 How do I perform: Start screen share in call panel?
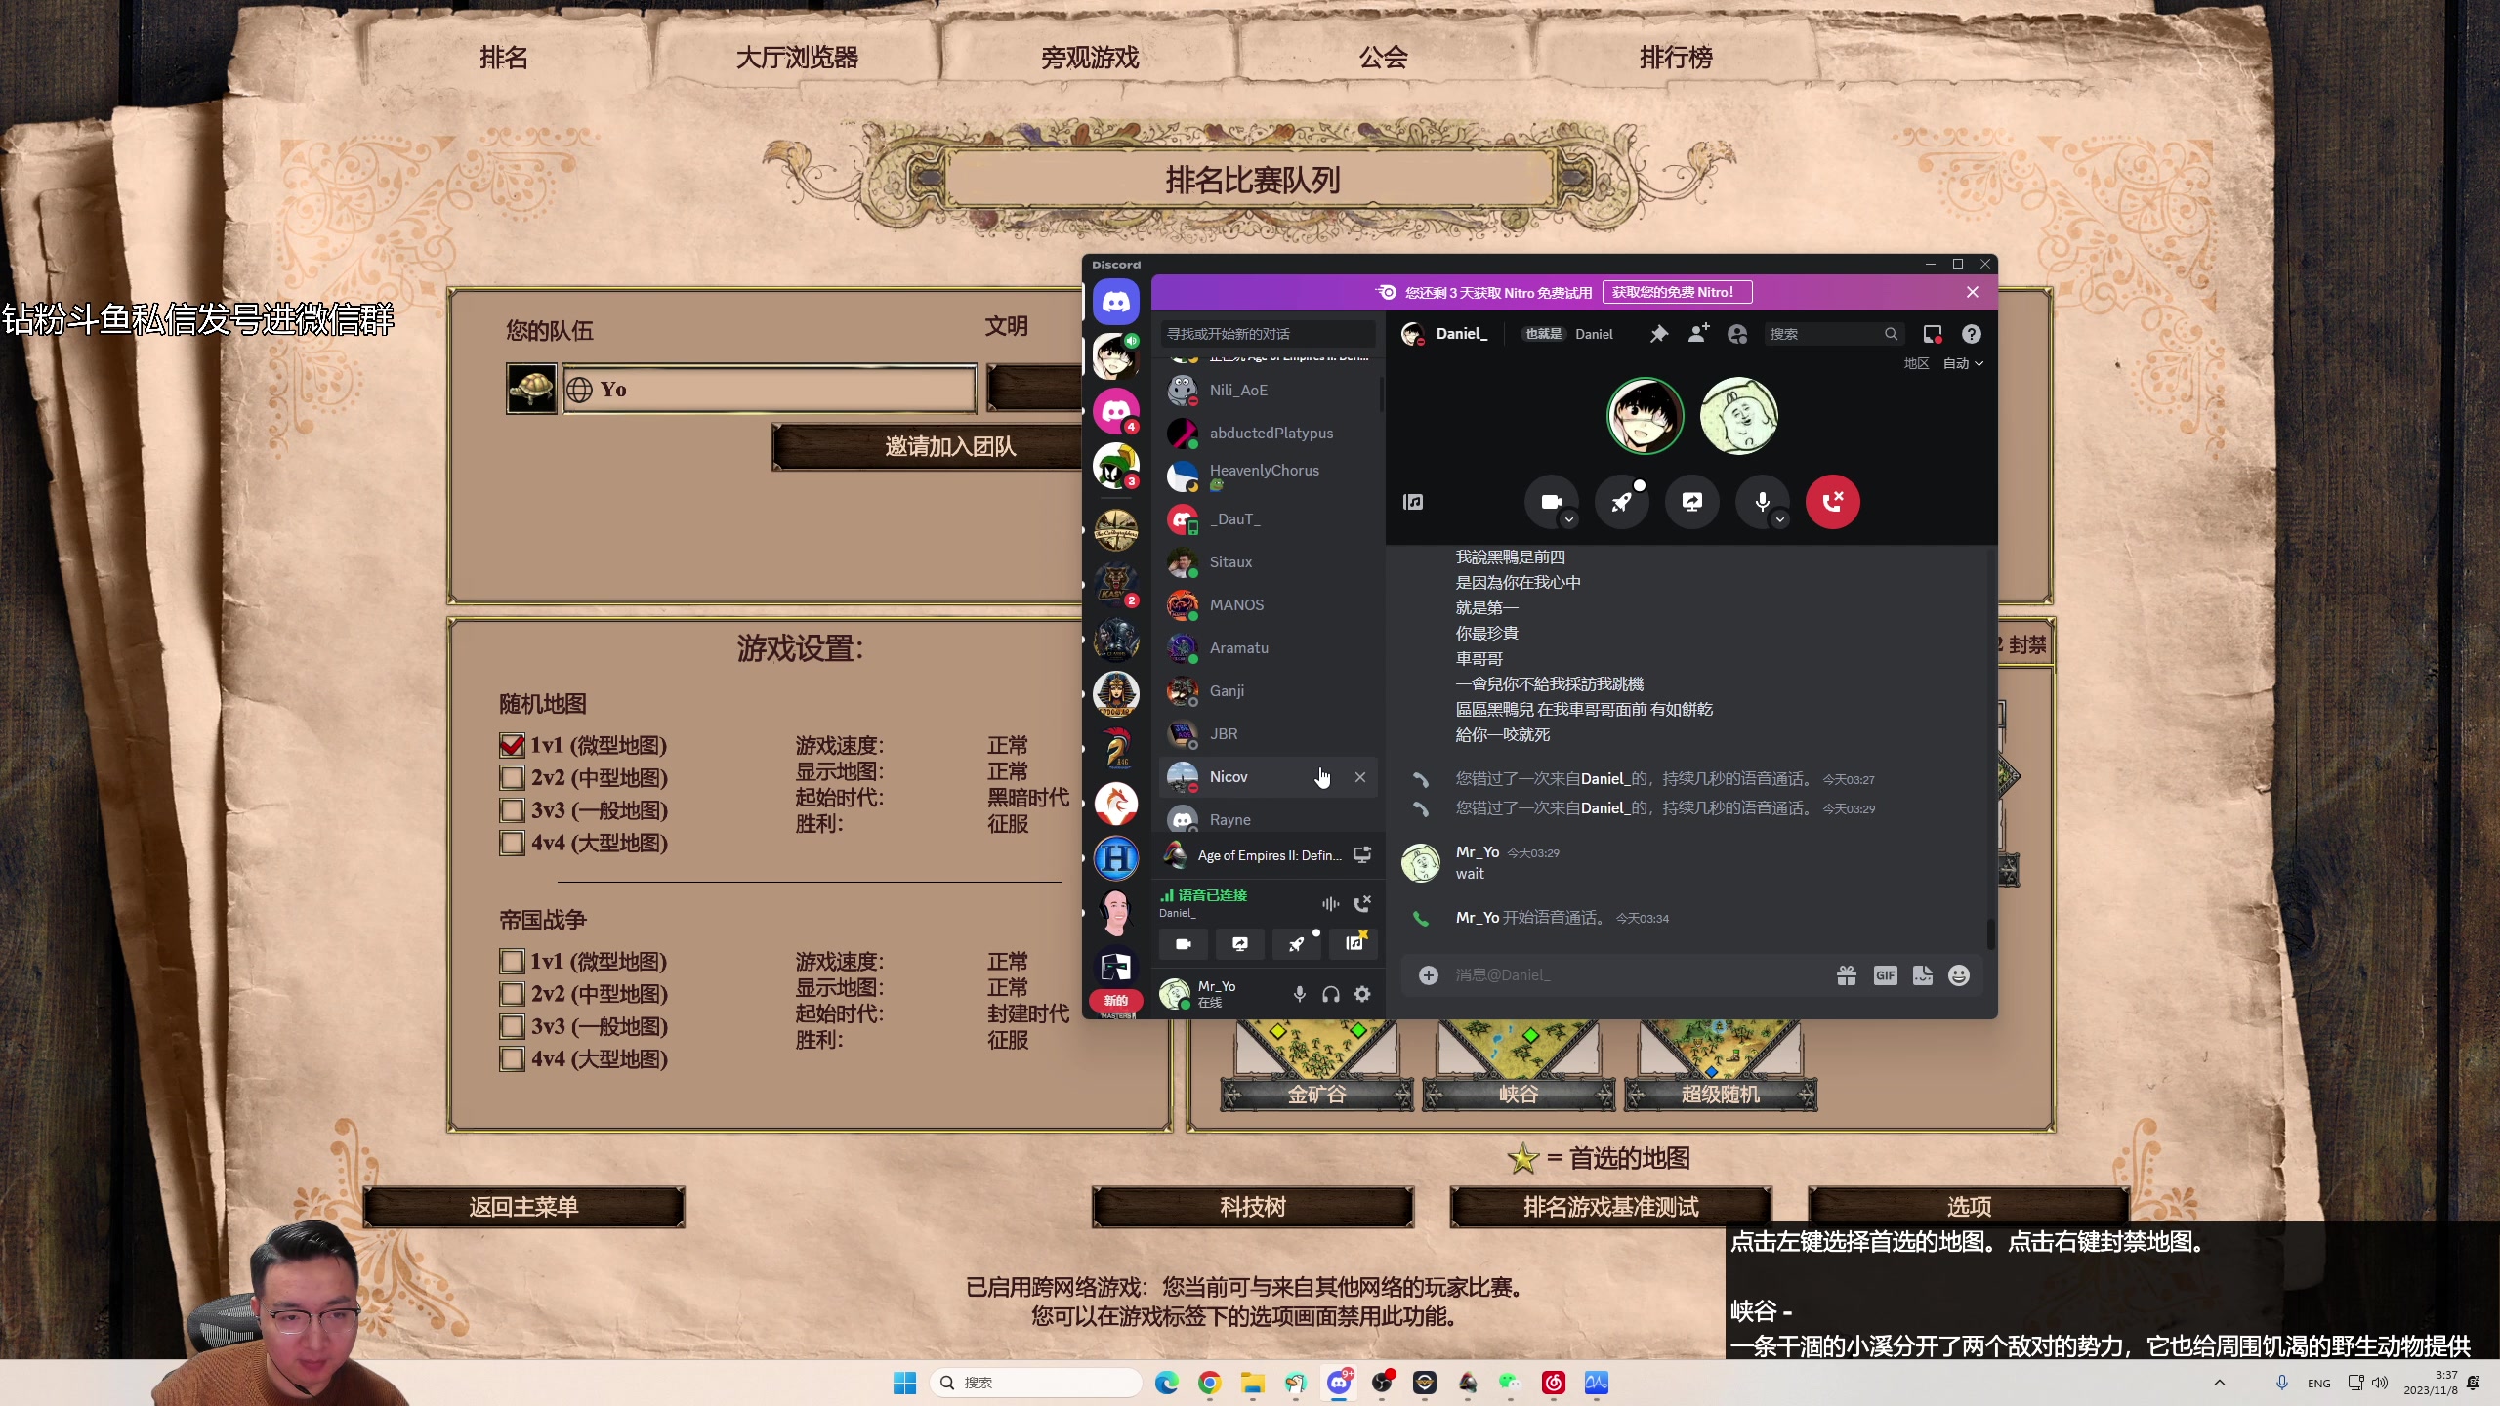pos(1691,502)
